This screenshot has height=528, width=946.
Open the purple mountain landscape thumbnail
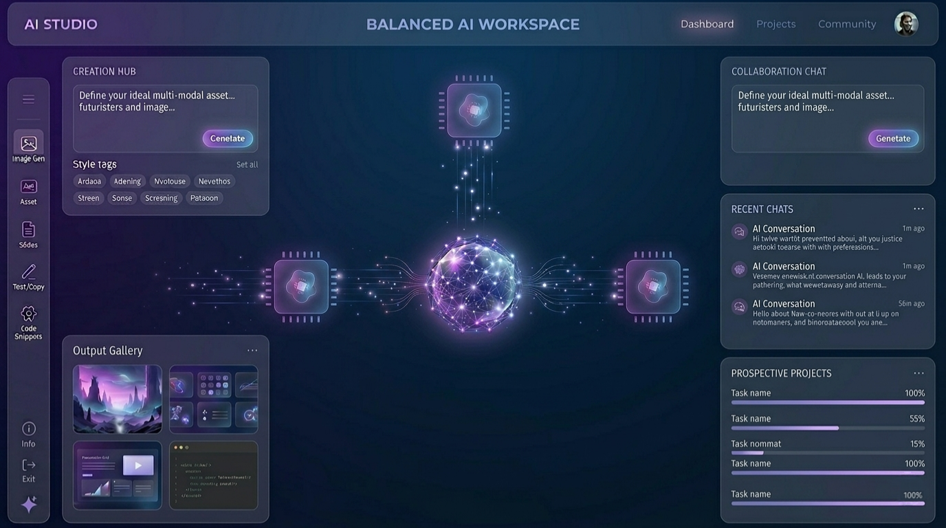click(x=118, y=399)
